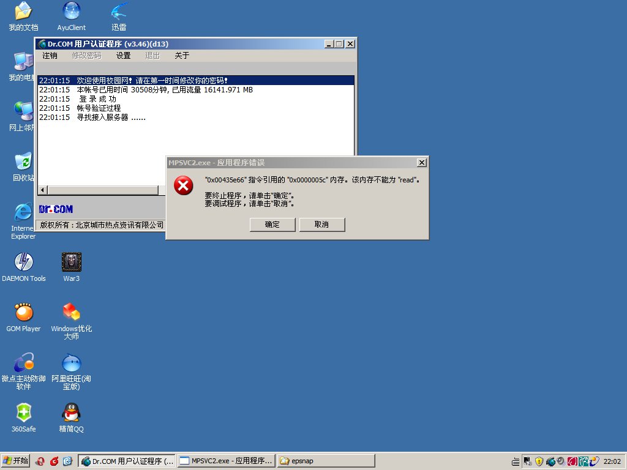Viewport: 627px width, 470px height.
Task: Click the Dr.COM globe icon in system tray
Action: coord(550,461)
